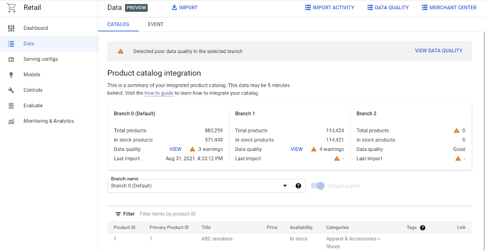This screenshot has width=485, height=251.
Task: Open Evaluate in the sidebar
Action: (x=49, y=106)
